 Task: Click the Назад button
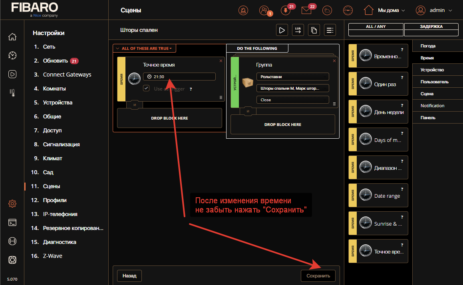[x=129, y=276]
